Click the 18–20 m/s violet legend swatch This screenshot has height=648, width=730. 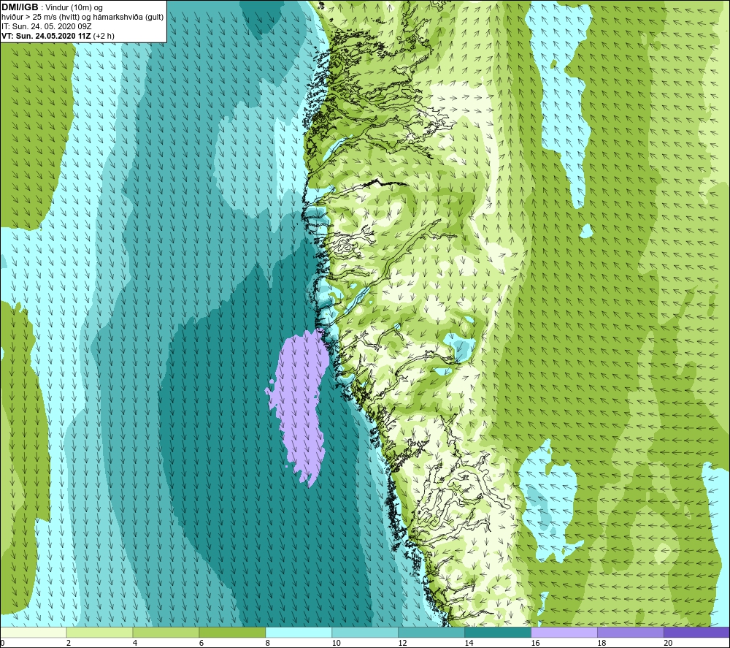click(x=631, y=632)
